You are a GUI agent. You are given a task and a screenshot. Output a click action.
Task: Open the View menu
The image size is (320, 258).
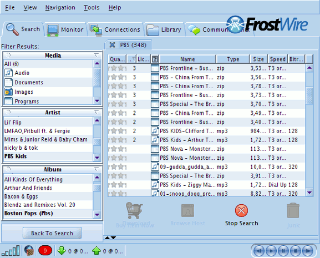[30, 8]
